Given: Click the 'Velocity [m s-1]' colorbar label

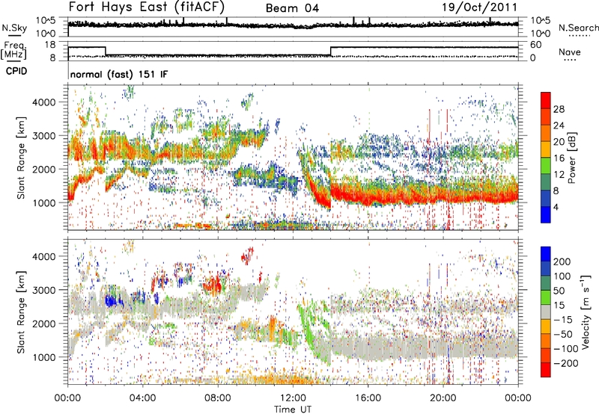Looking at the screenshot, I should 586,312.
